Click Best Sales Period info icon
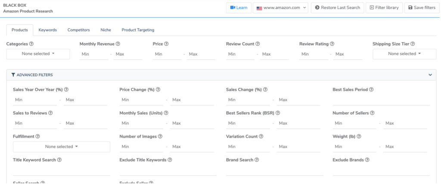This screenshot has width=441, height=184. point(371,90)
